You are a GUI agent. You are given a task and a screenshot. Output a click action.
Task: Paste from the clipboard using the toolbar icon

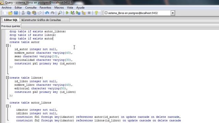coord(34,13)
